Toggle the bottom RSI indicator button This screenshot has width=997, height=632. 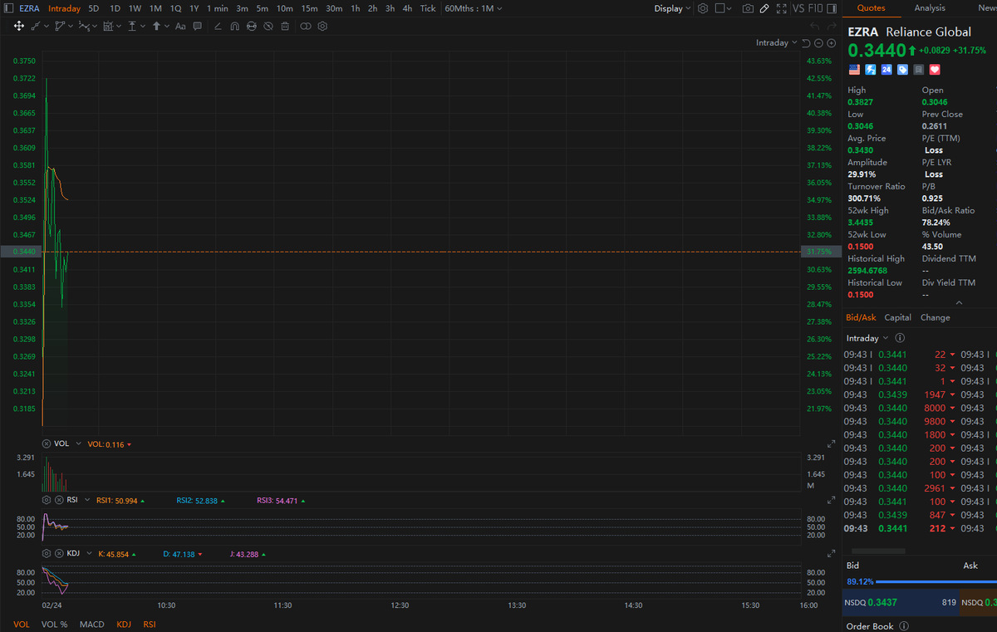[x=150, y=624]
